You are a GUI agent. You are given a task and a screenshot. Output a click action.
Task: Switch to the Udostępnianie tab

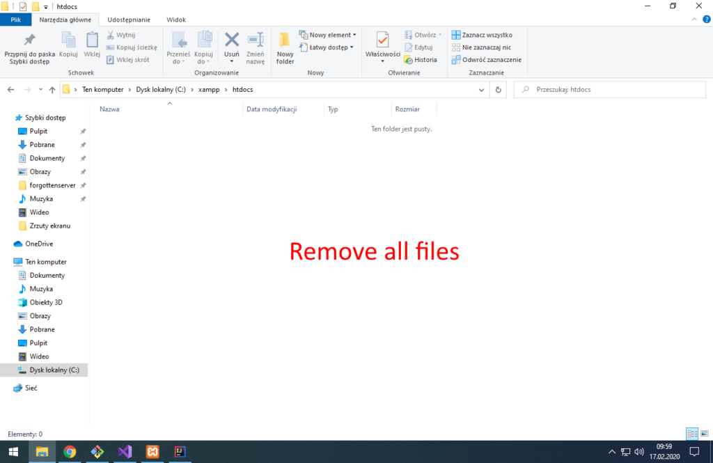[x=129, y=19]
